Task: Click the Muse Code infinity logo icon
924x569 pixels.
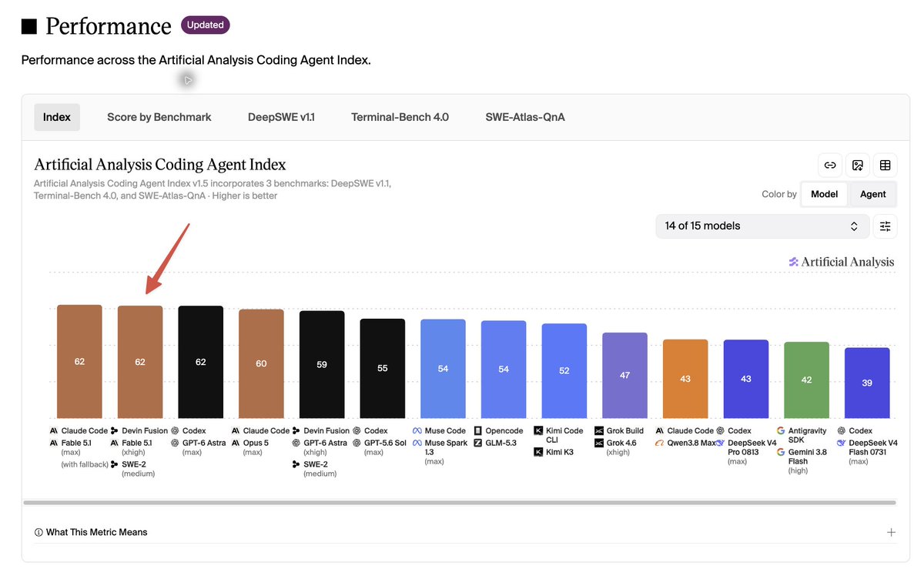Action: (417, 431)
